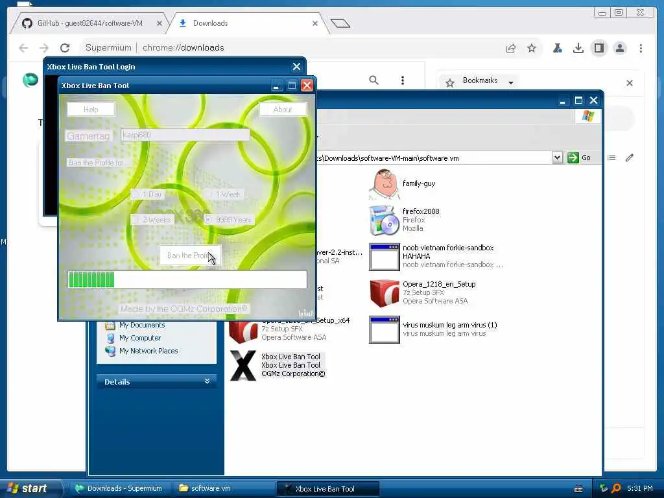Open the Supermium three-dot main menu

[641, 48]
